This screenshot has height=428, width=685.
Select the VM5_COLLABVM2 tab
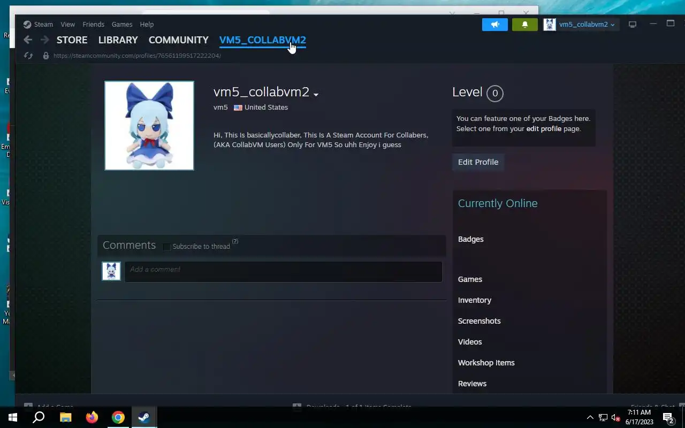pos(262,40)
